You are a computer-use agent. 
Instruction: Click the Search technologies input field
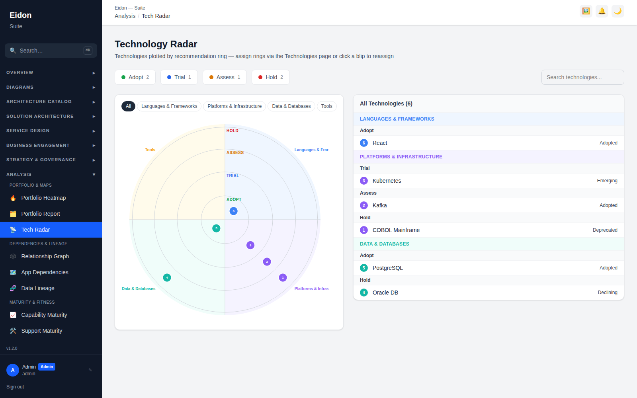click(x=582, y=77)
